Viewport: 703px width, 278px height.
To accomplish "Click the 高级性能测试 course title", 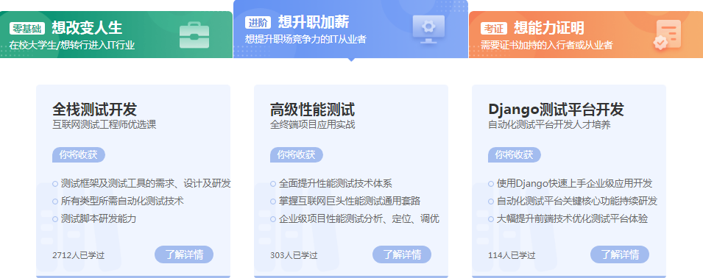I will [x=313, y=110].
